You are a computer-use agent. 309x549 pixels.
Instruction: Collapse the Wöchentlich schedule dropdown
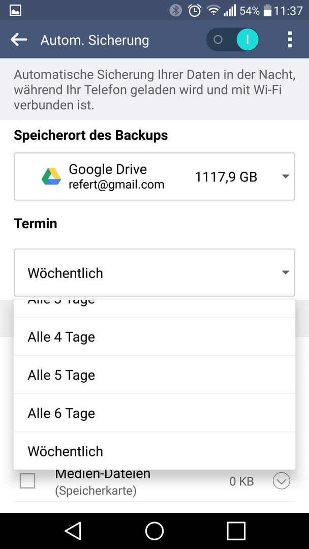coord(154,273)
